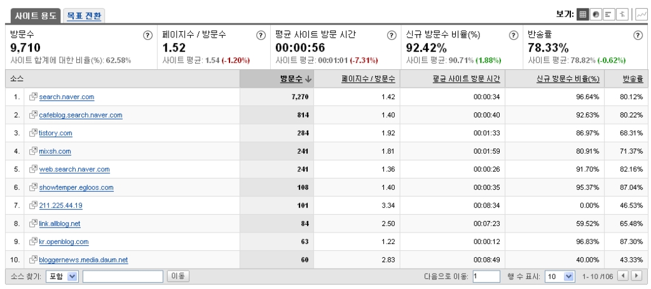Open external link icon for showtemper.egloos.com
The width and height of the screenshot is (651, 289).
(33, 187)
